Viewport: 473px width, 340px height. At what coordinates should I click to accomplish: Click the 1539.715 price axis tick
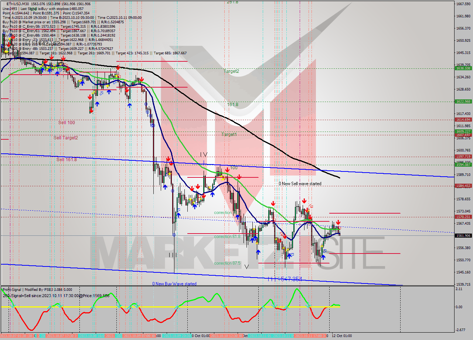[x=463, y=284]
